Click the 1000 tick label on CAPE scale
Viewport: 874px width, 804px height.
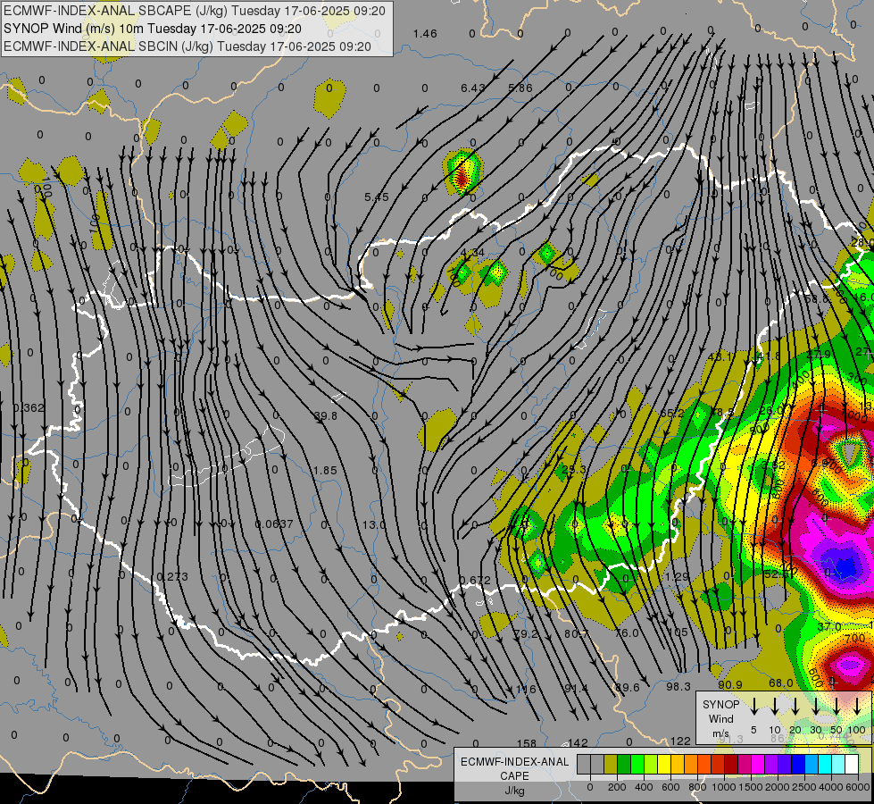723,787
